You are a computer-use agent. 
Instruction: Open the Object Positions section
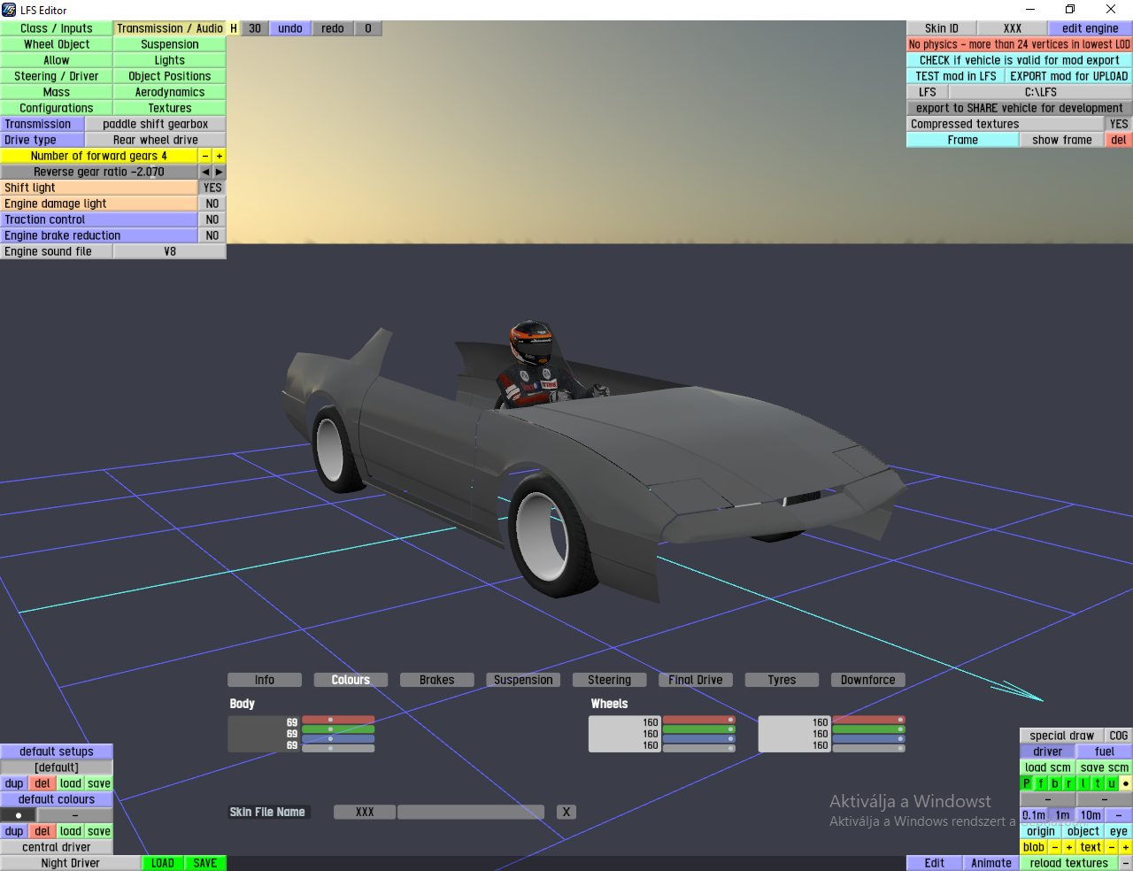[170, 76]
